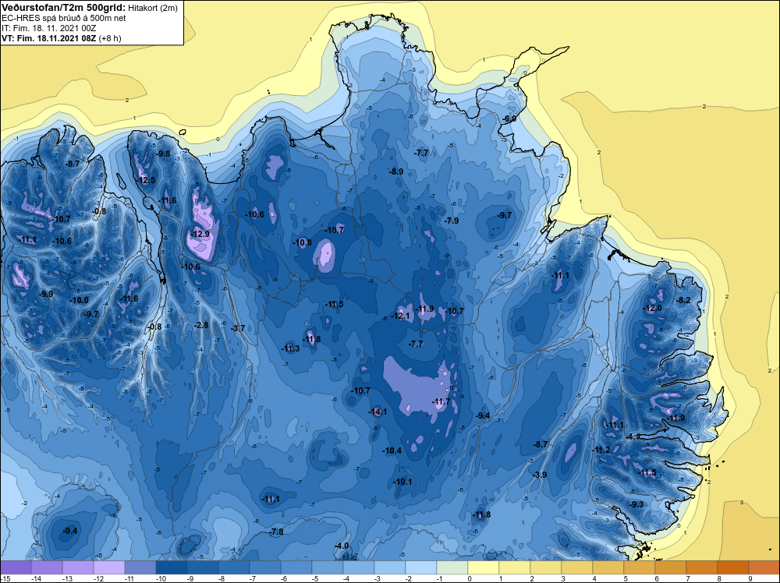
Task: Select the -10.0 temperature label
Action: click(80, 300)
